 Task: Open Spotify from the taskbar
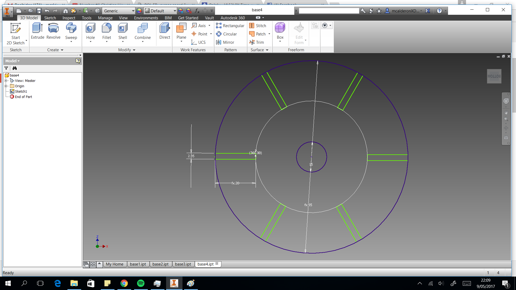coord(141,283)
